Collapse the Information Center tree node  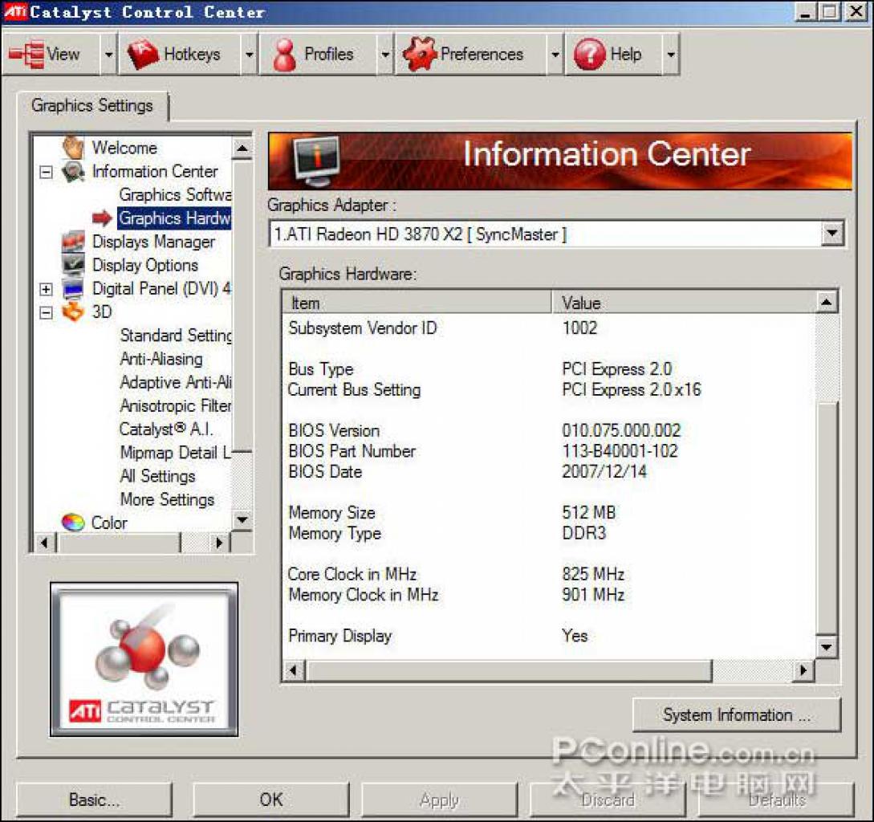tap(47, 172)
